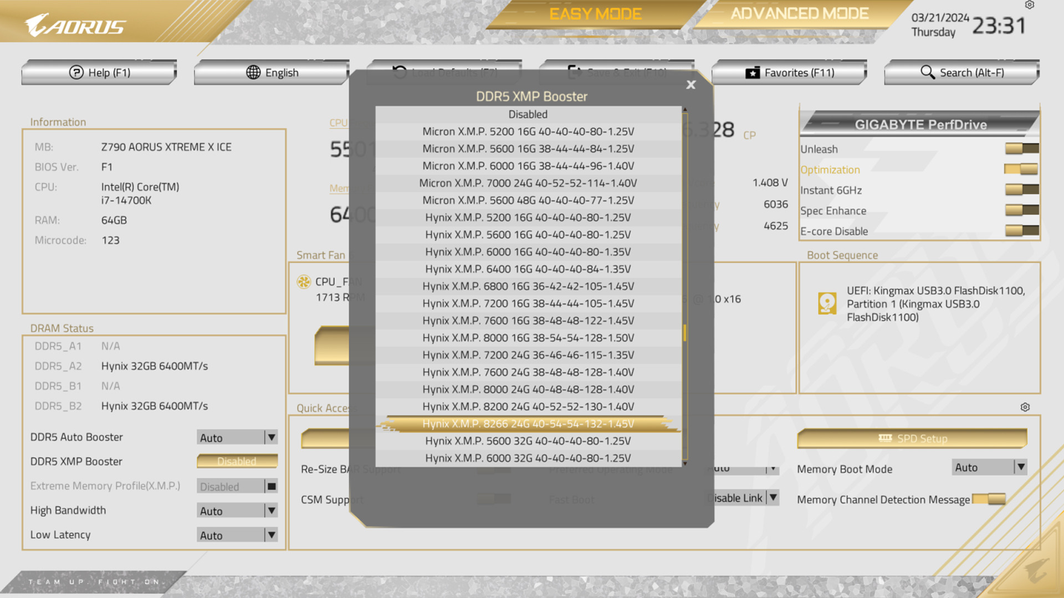The image size is (1064, 598).
Task: Click the Help question-mark icon
Action: point(76,73)
